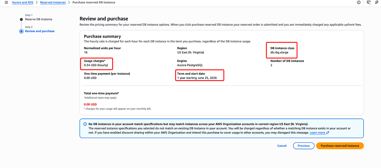Screen dimensions: 381x168
Task: Click the Usage charges* label
Action: tap(94, 61)
